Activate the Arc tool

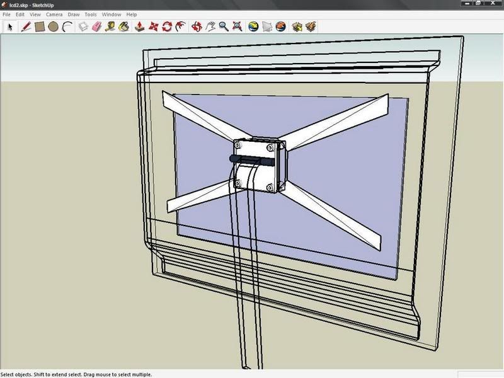(67, 26)
